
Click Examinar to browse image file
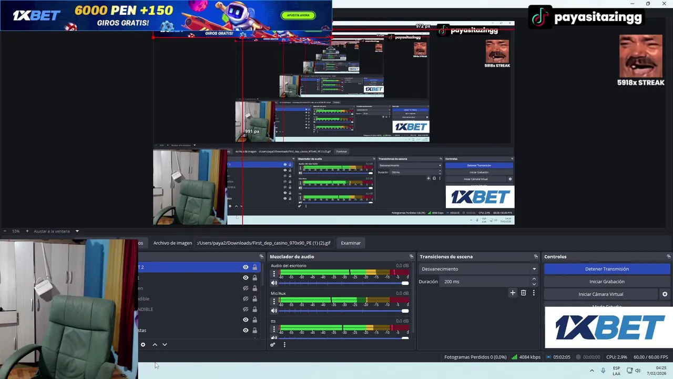click(351, 243)
